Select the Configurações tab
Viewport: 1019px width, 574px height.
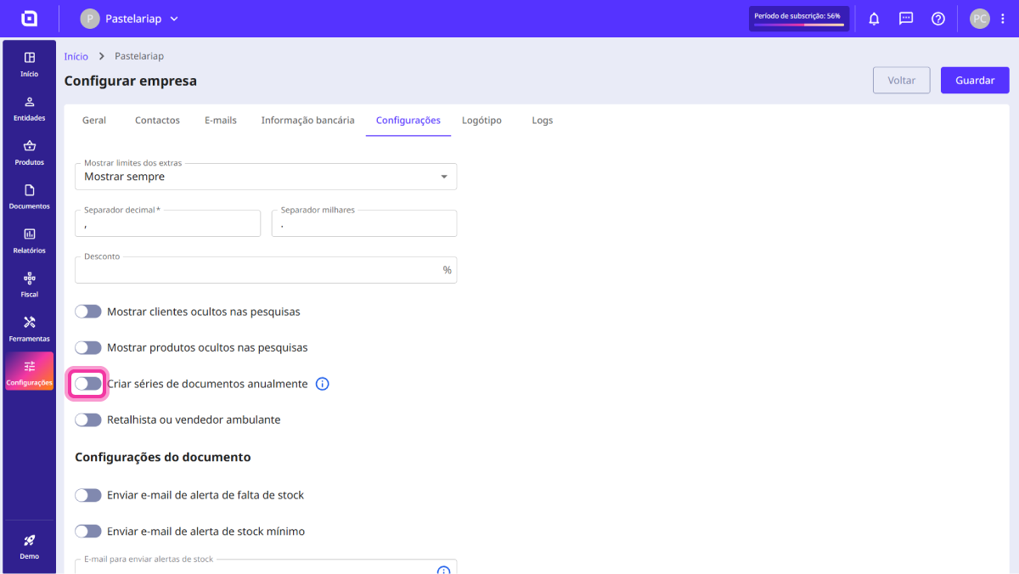point(408,121)
